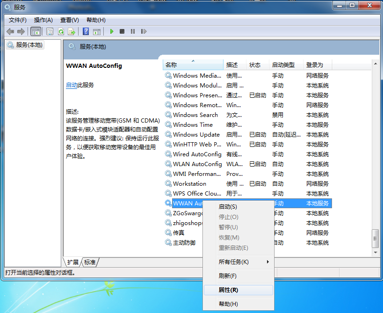383x313 pixels.
Task: Sort by the 状态 column header
Action: click(x=258, y=65)
